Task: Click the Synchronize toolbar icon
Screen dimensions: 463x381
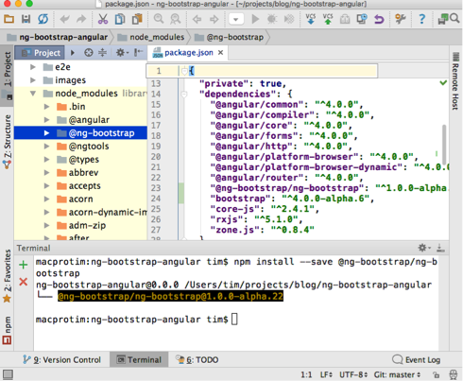Action: [43, 19]
